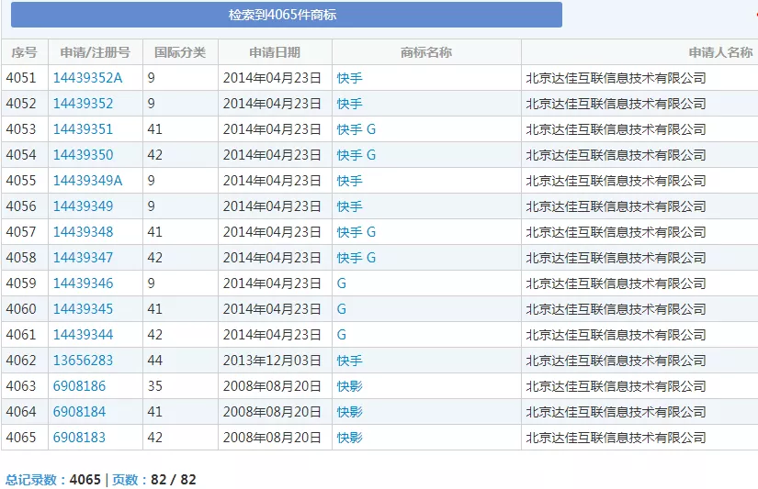Click the 商标名称 column header
This screenshot has height=489, width=758.
click(426, 52)
